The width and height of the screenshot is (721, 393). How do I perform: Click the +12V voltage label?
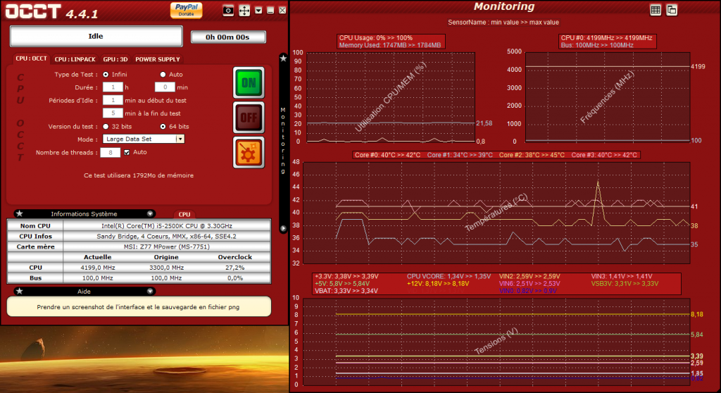pyautogui.click(x=438, y=284)
